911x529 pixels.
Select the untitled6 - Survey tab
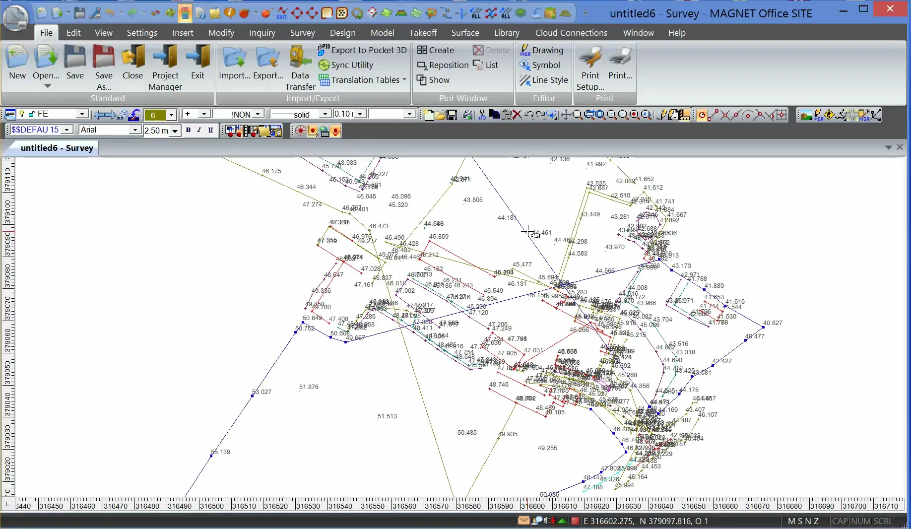point(57,148)
